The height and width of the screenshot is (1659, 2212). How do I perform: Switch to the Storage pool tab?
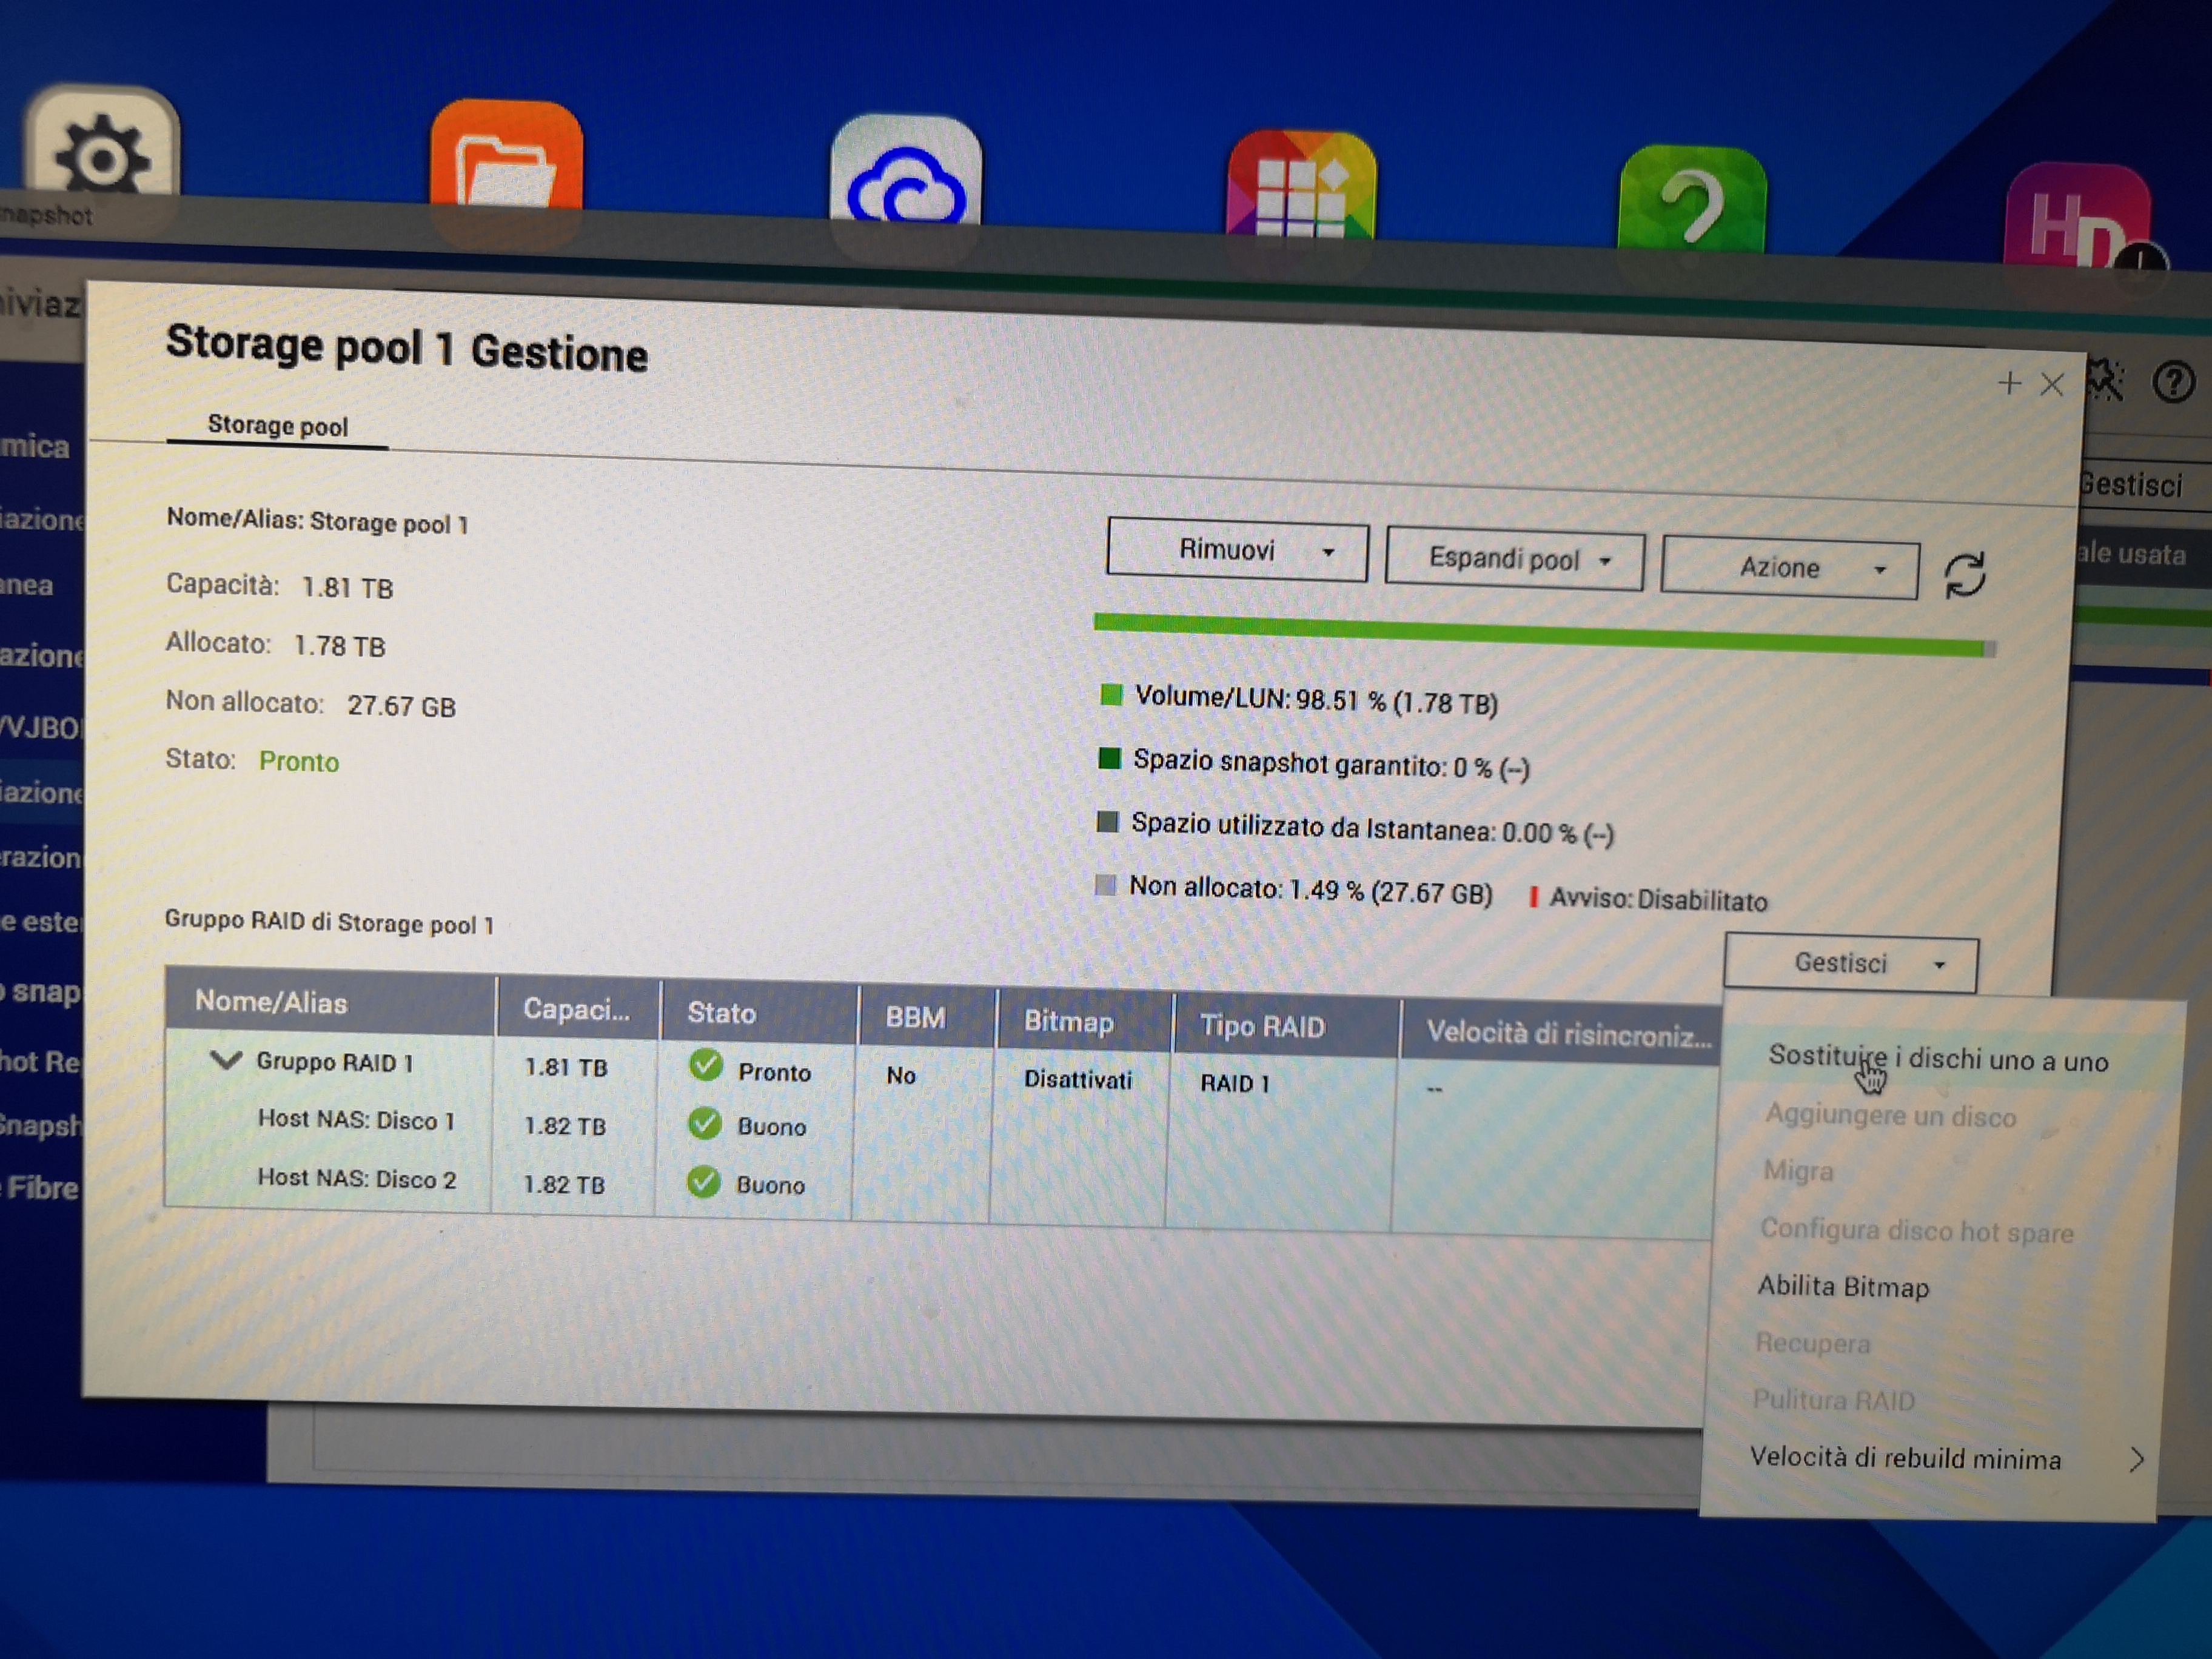tap(278, 426)
